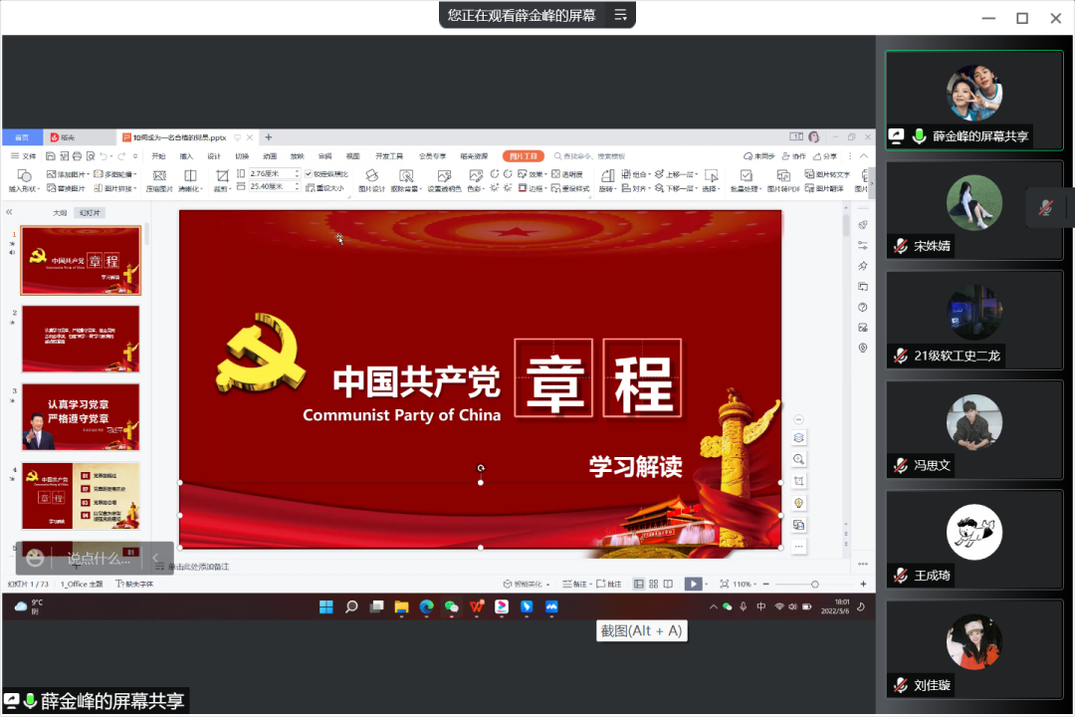Click the 未同步 sync status button
1075x717 pixels.
(x=758, y=156)
